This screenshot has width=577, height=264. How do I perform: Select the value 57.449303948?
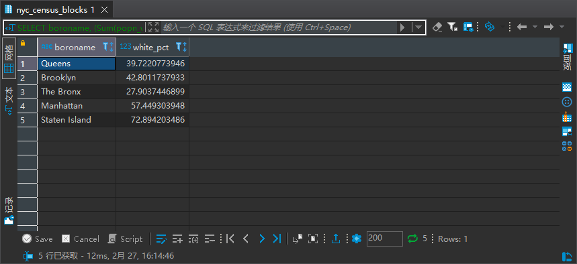[152, 106]
